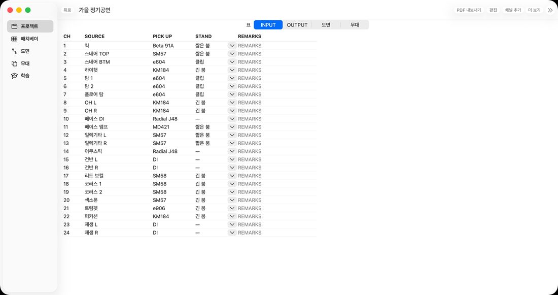Click the SOURCE cell 퍼커션
Image resolution: width=558 pixels, height=295 pixels.
click(x=91, y=216)
